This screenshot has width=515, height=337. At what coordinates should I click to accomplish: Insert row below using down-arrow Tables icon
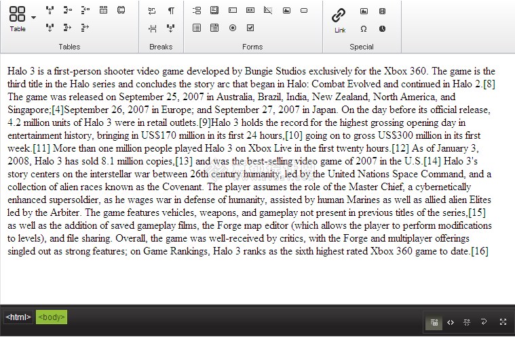pyautogui.click(x=50, y=28)
